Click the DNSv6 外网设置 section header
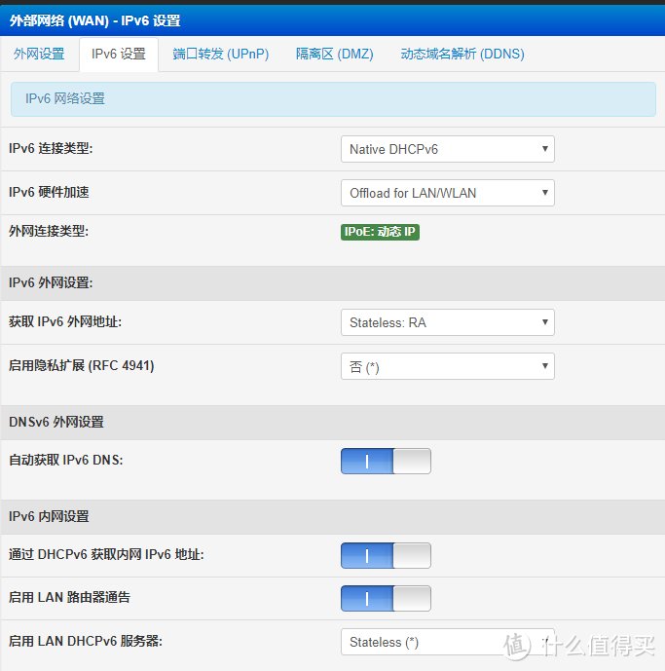Image resolution: width=665 pixels, height=671 pixels. tap(333, 423)
